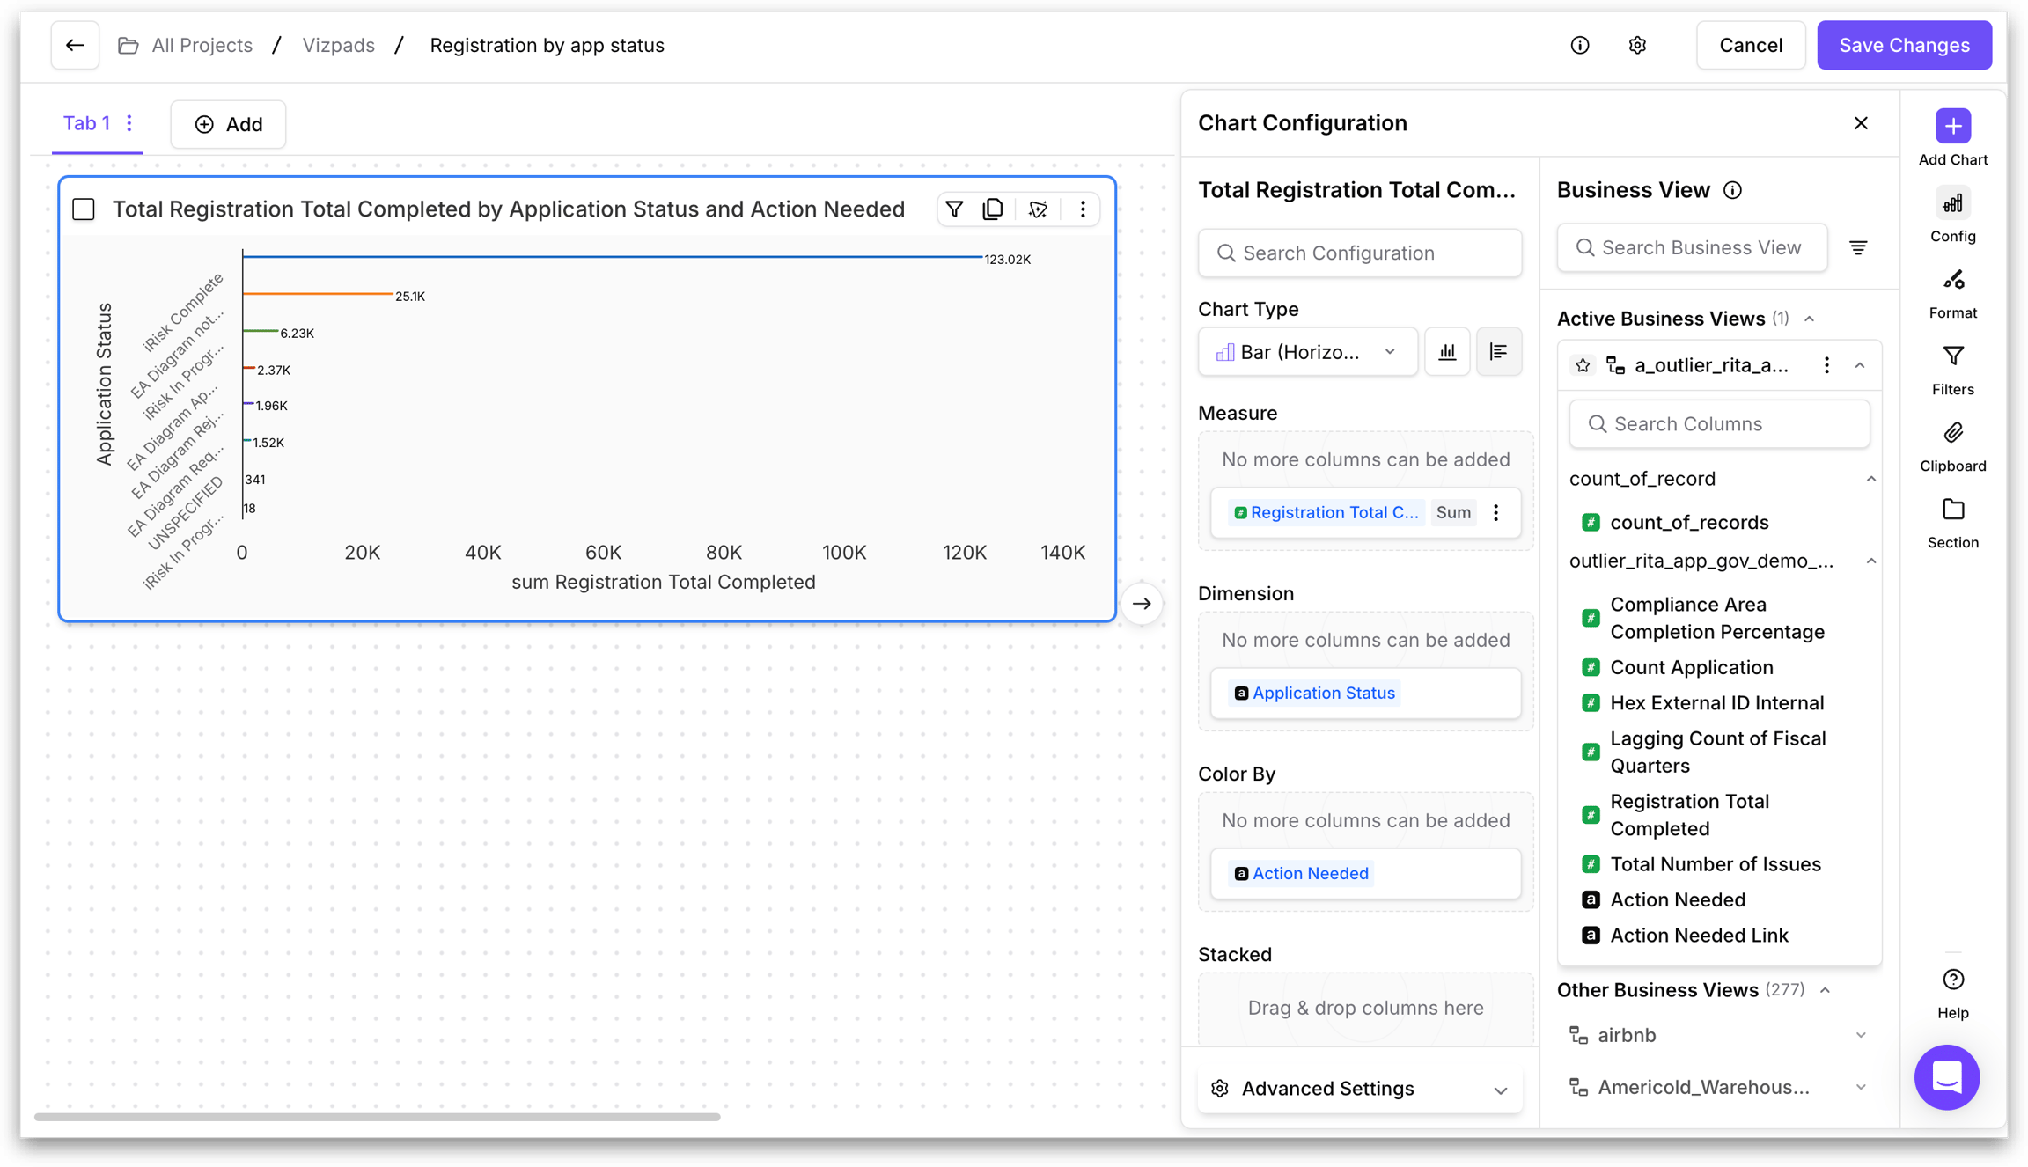Open the Sum aggregation selector
Image resolution: width=2028 pixels, height=1167 pixels.
point(1453,512)
